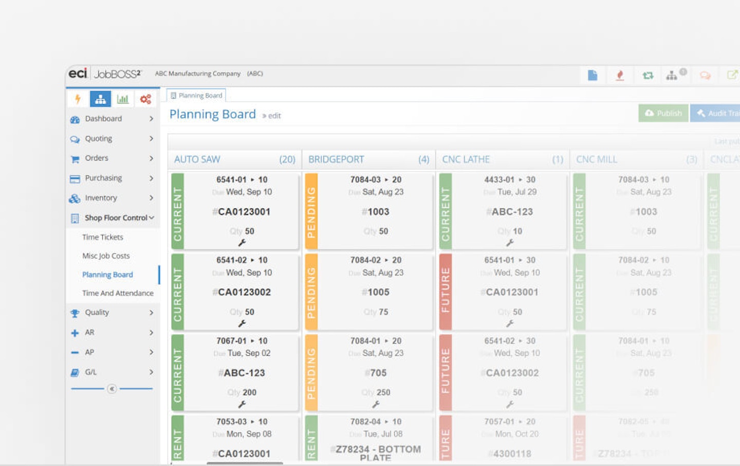Click the G/L book icon
Viewport: 740px width, 466px height.
click(x=75, y=373)
